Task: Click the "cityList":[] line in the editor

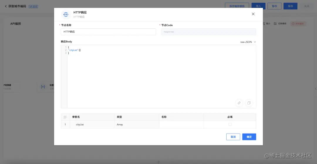Action: [74, 50]
